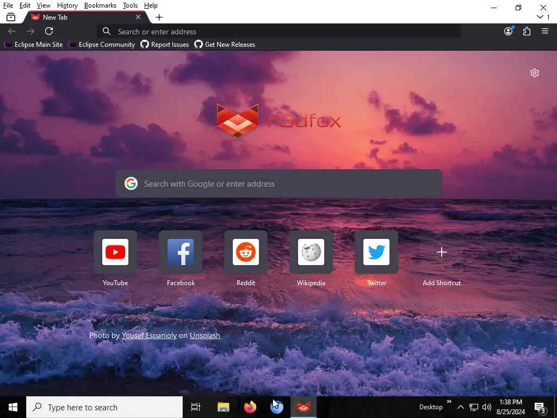Open the notification center
The image size is (557, 418).
[x=540, y=408]
